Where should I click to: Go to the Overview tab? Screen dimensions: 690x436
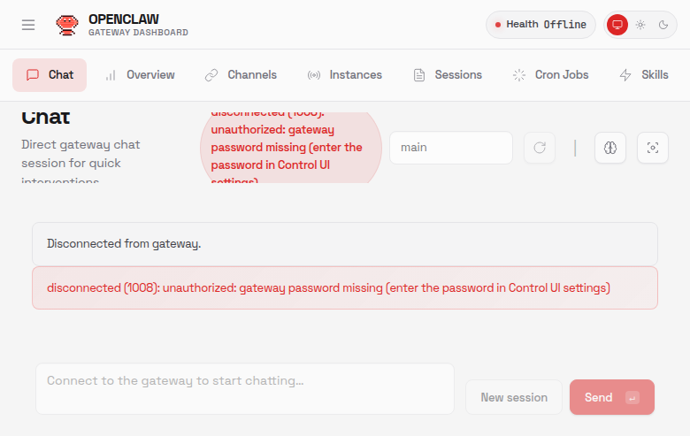point(140,75)
